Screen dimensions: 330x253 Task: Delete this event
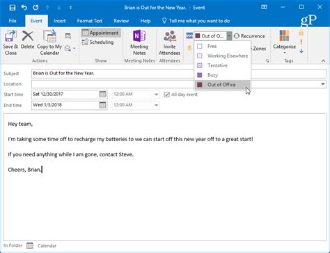coord(28,40)
